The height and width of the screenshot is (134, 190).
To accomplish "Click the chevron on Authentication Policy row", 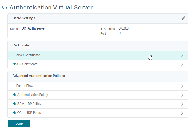I will (182, 95).
